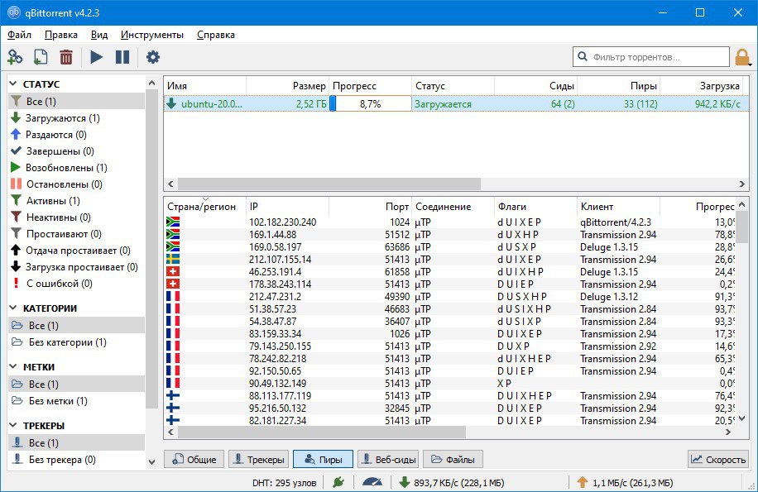Select the Загрузка простаивает (0) filter
The image size is (758, 492).
[76, 267]
